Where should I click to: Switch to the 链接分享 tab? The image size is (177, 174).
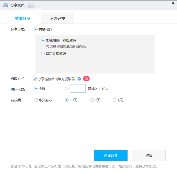pyautogui.click(x=22, y=19)
